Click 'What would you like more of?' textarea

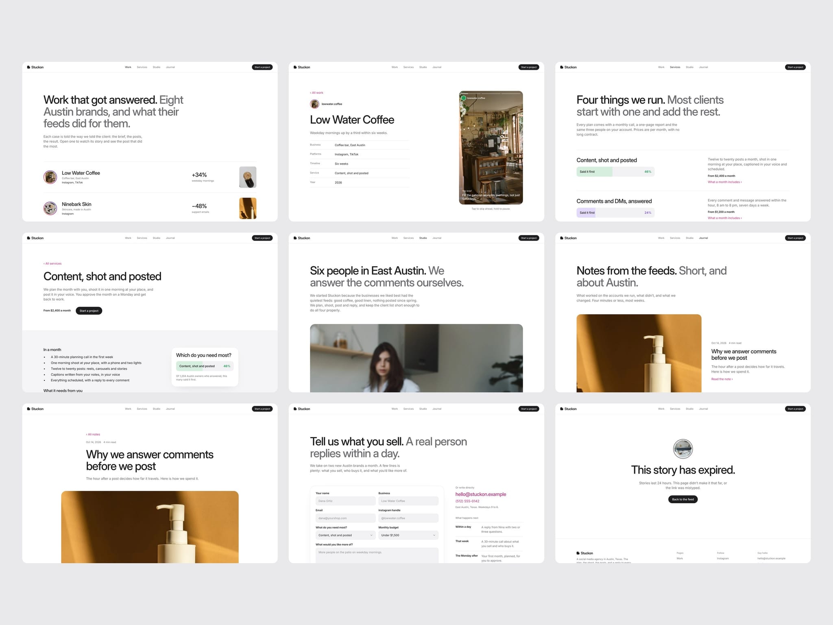[x=377, y=555]
